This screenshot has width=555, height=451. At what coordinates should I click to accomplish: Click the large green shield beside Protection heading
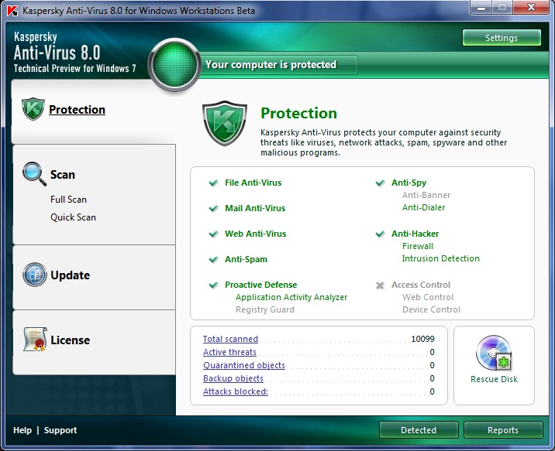point(225,123)
